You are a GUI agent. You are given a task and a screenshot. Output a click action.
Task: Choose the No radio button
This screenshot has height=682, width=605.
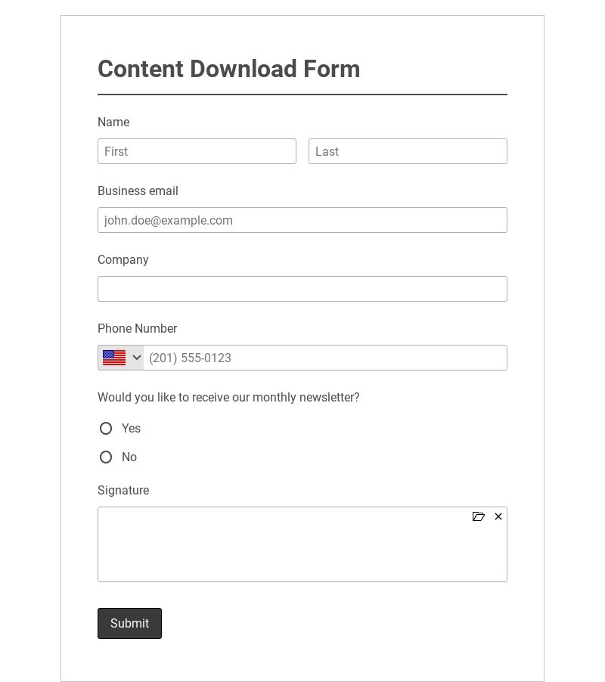[x=106, y=457]
